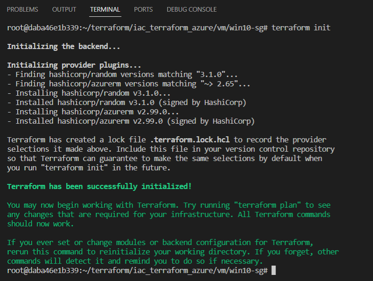Click 'Terraform has been successfully initialized!' message
Screen dimensions: 373x281
(99, 186)
